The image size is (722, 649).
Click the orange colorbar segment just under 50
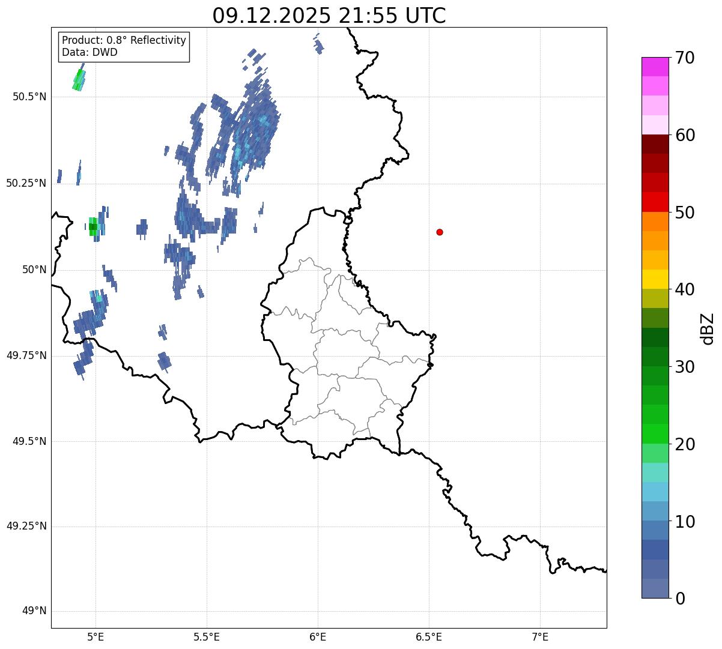coord(655,222)
